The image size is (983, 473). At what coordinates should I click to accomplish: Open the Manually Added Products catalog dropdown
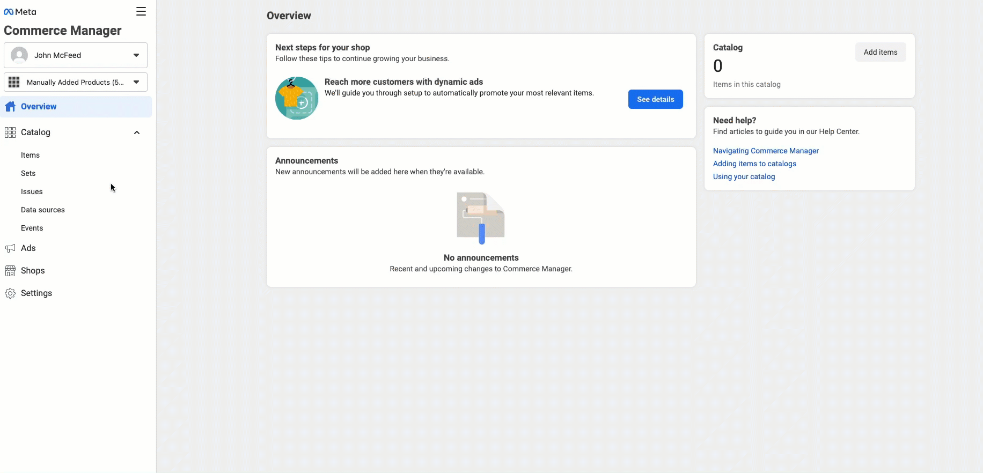(76, 82)
